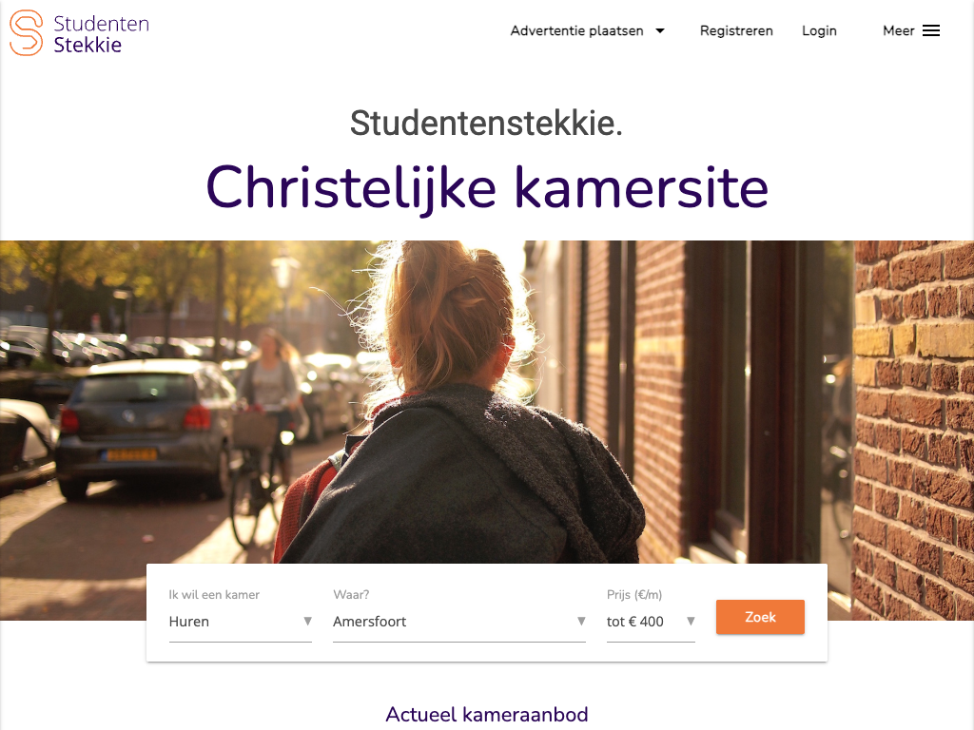Expand the Amersfoort location dropdown
The image size is (974, 730).
tap(459, 622)
